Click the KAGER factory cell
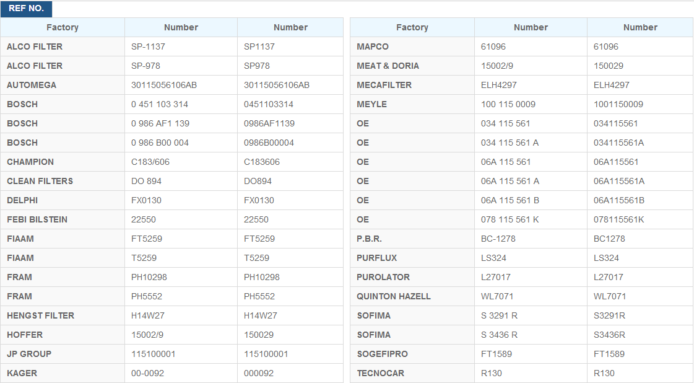 coord(63,373)
